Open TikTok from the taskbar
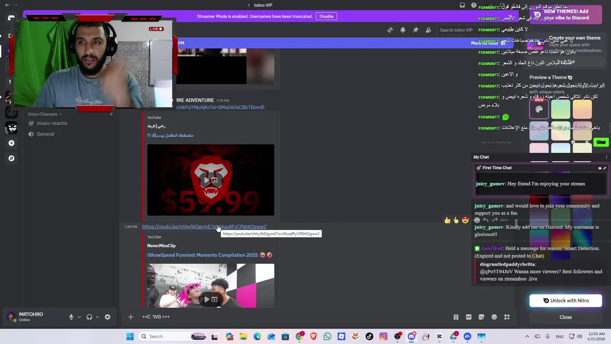 click(369, 336)
